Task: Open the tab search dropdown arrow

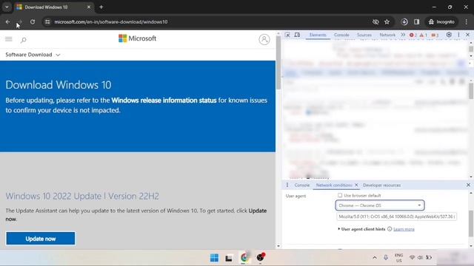Action: coord(7,7)
